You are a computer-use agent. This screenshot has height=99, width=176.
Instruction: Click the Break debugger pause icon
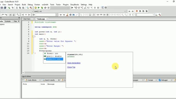(x=95, y=8)
